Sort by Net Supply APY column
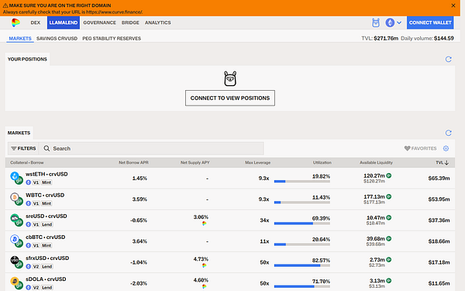 (195, 162)
